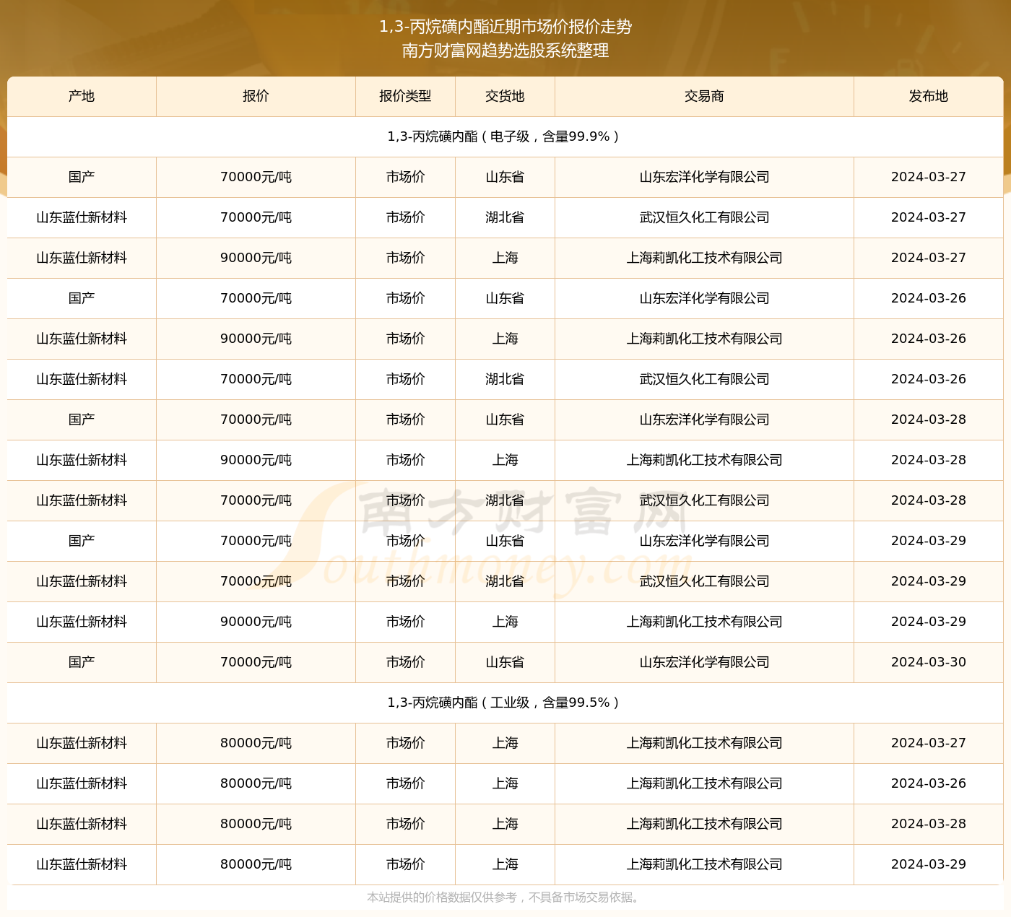Click 湖北省 in the 2024-03-28 row
Screen dimensions: 1011x917
click(505, 500)
